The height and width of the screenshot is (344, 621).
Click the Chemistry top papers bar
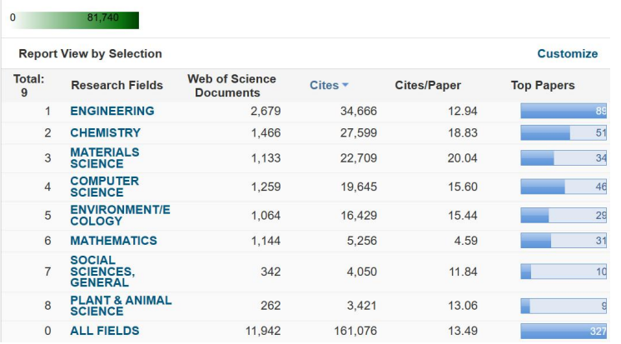564,132
